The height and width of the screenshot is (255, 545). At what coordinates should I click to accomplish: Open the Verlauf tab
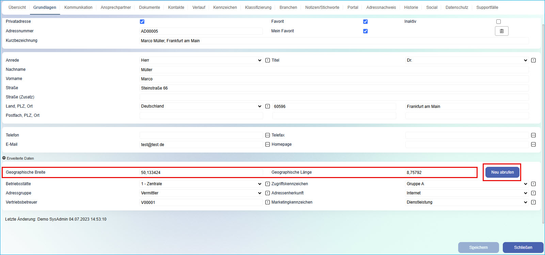(x=199, y=7)
